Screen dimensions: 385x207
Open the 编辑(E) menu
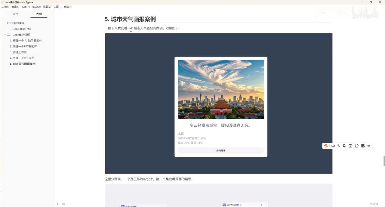tap(15, 7)
